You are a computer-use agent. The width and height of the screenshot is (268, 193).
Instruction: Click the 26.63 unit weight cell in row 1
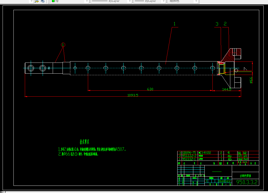pos(240,159)
